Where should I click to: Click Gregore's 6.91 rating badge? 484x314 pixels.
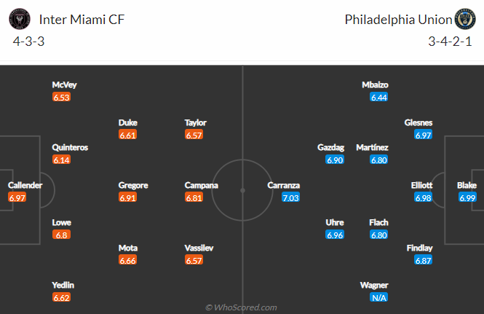[127, 197]
